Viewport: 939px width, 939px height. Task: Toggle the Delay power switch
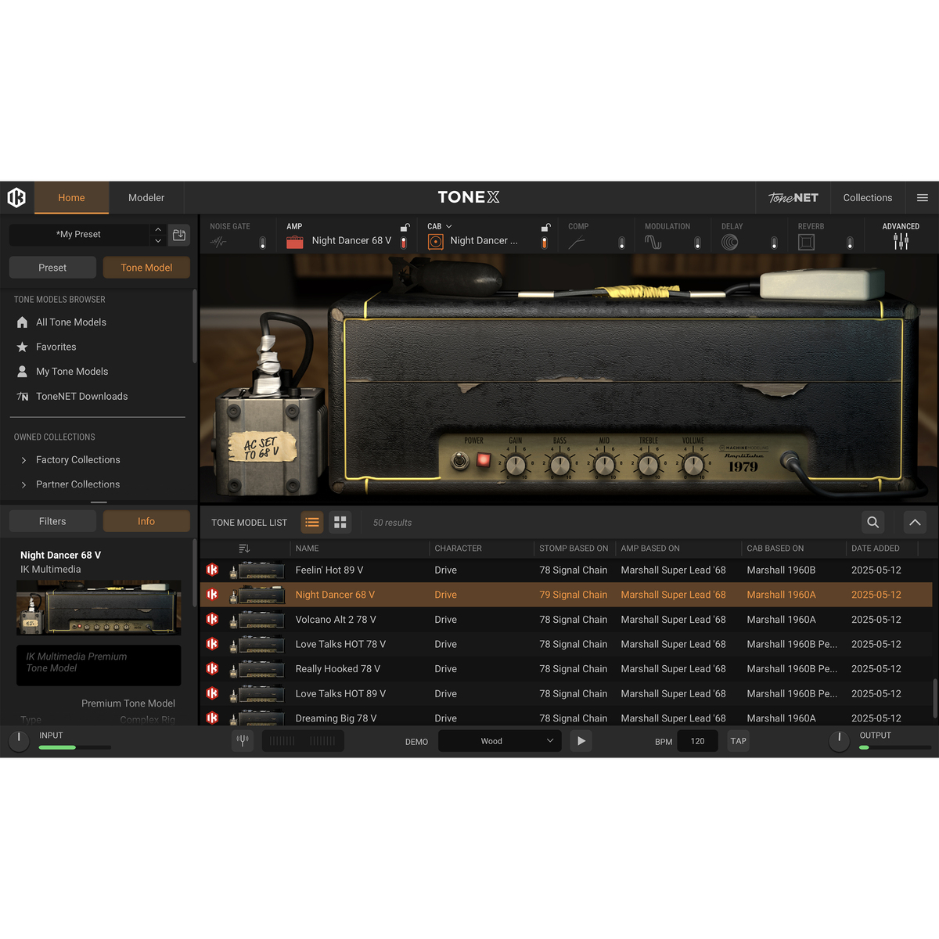[x=774, y=243]
